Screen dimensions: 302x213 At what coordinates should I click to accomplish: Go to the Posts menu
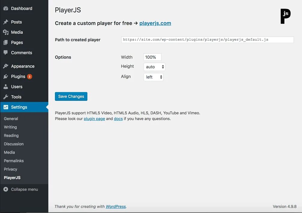(x=17, y=22)
